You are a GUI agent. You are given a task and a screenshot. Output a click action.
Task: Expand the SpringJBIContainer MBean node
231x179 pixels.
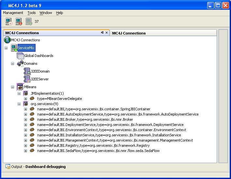click(25, 109)
